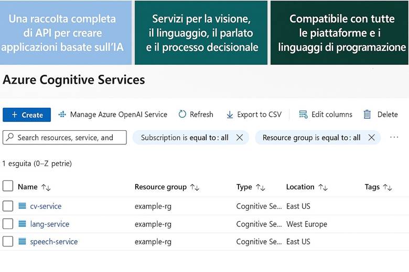The height and width of the screenshot is (272, 409).
Task: Open Manage Azure OpenAI Service
Action: [113, 115]
